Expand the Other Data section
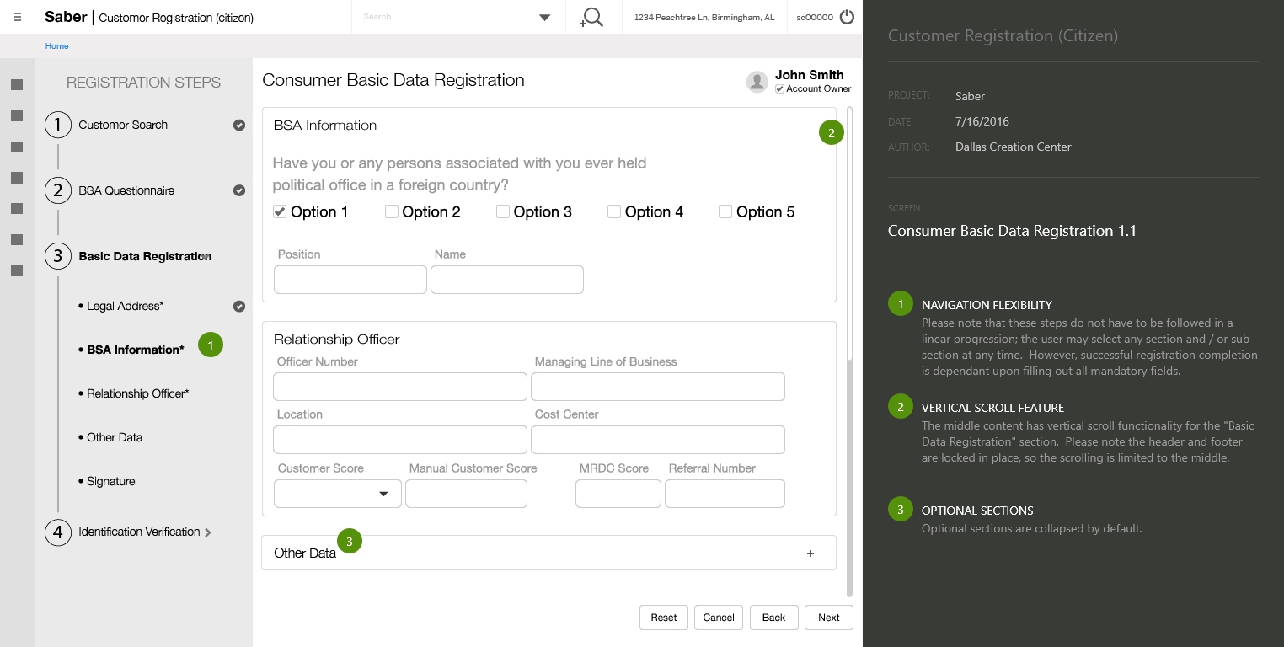Screen dimensions: 1284x647 (811, 553)
